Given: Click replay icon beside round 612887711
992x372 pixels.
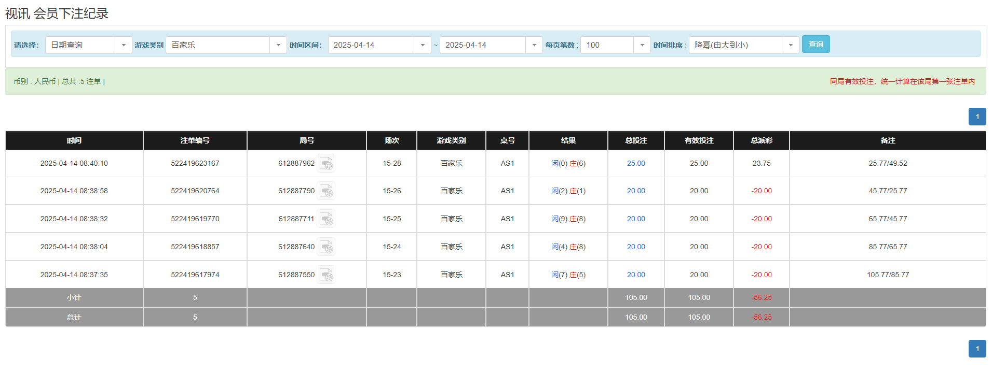Looking at the screenshot, I should [x=326, y=219].
